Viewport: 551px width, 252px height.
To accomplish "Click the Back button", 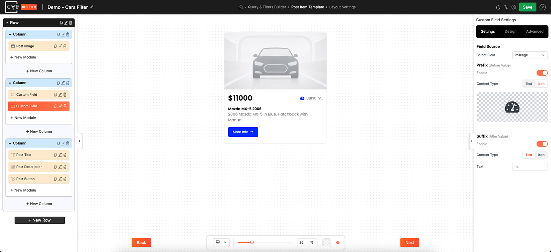I will (141, 243).
